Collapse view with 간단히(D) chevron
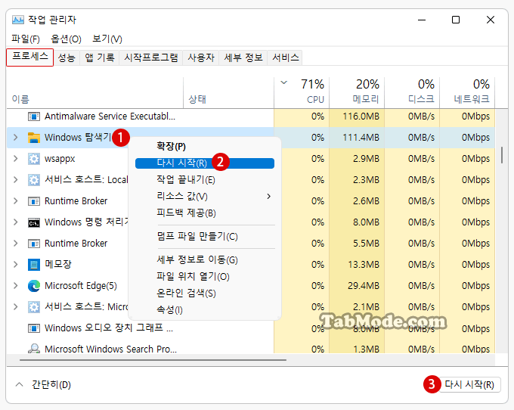This screenshot has height=410, width=514. pos(20,384)
